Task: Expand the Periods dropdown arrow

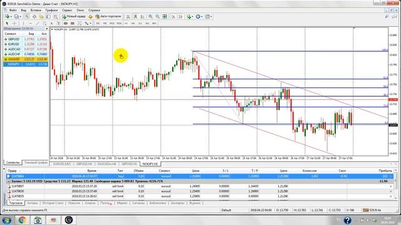Action: [202, 17]
